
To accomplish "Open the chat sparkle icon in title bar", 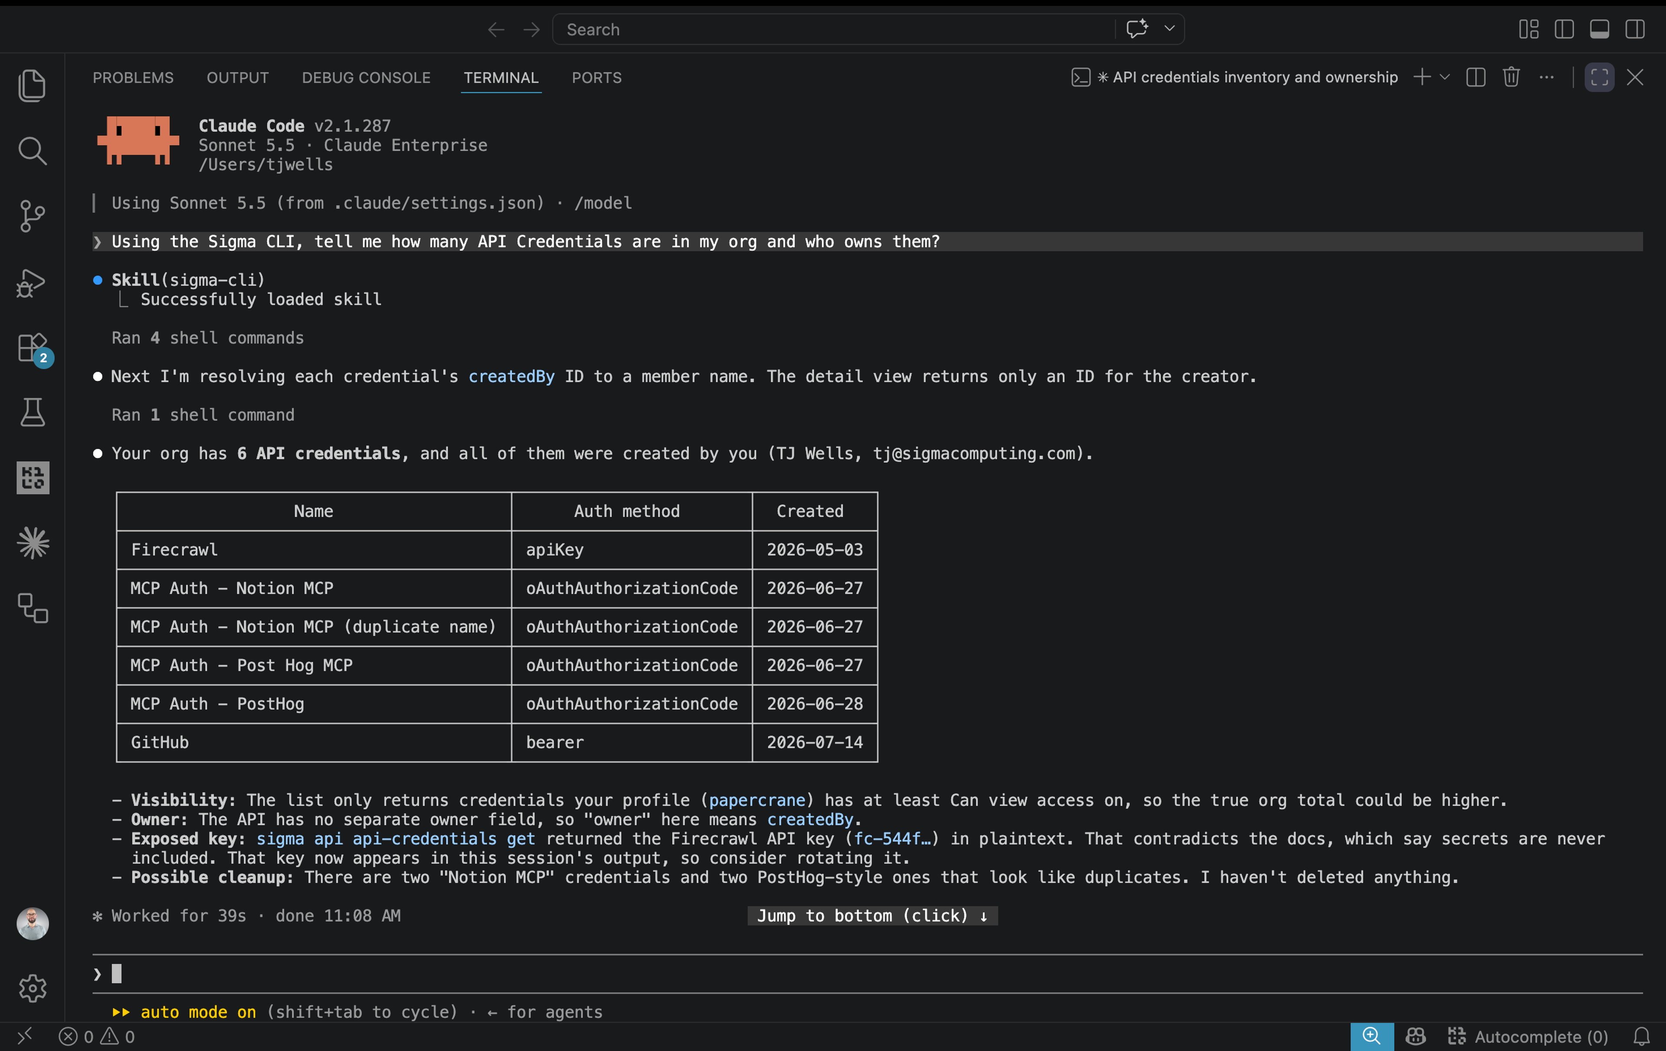I will [1137, 29].
